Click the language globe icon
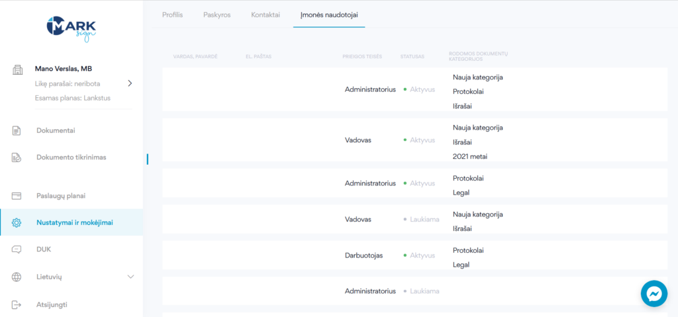This screenshot has width=678, height=317. click(x=17, y=277)
